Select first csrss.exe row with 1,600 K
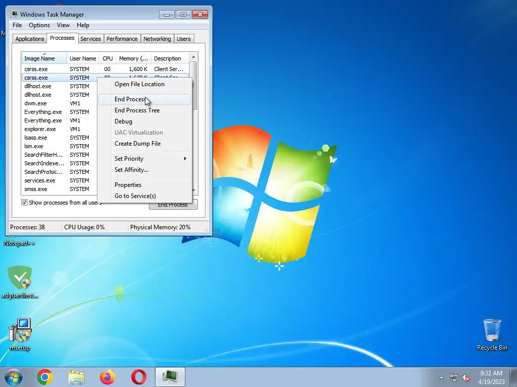The height and width of the screenshot is (387, 517). pyautogui.click(x=105, y=69)
